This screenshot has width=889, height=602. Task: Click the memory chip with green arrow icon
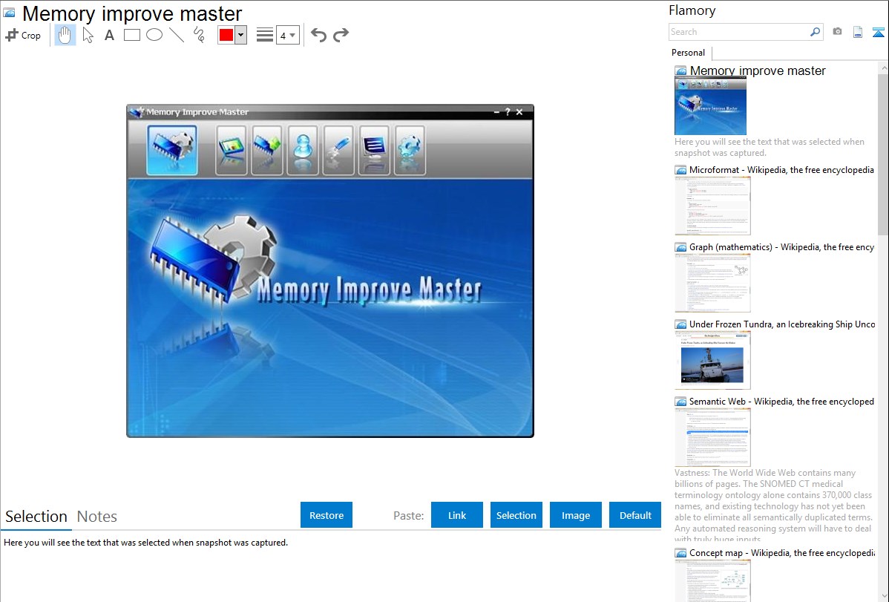point(266,151)
